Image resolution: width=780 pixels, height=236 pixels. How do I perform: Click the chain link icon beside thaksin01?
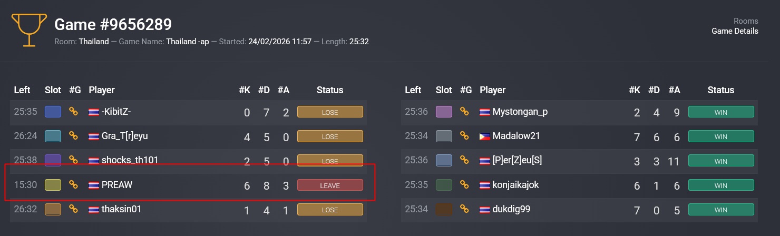click(74, 209)
